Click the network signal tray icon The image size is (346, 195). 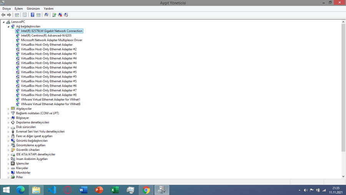(x=324, y=190)
